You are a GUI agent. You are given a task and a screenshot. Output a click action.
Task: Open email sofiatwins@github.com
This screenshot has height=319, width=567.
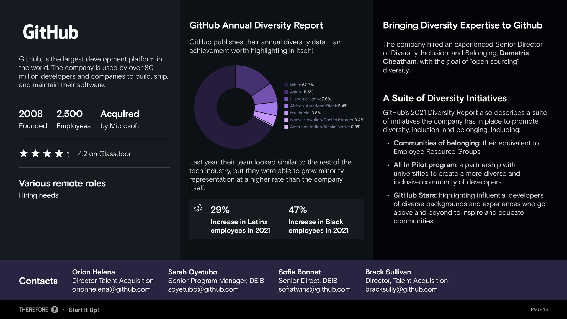[x=315, y=289]
